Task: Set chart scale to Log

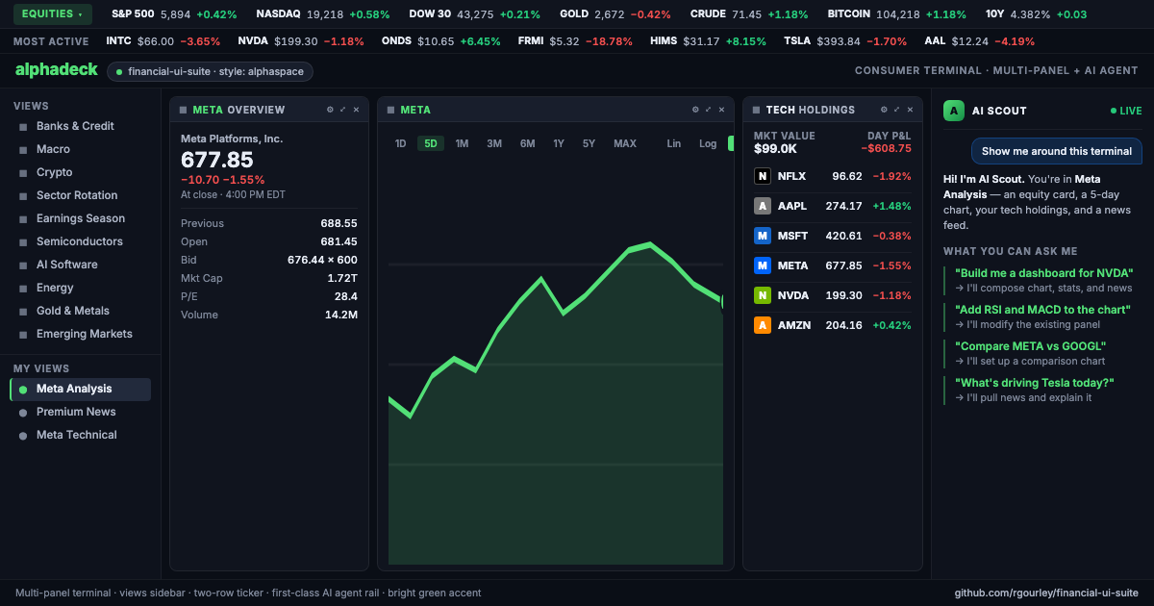Action: pyautogui.click(x=708, y=143)
